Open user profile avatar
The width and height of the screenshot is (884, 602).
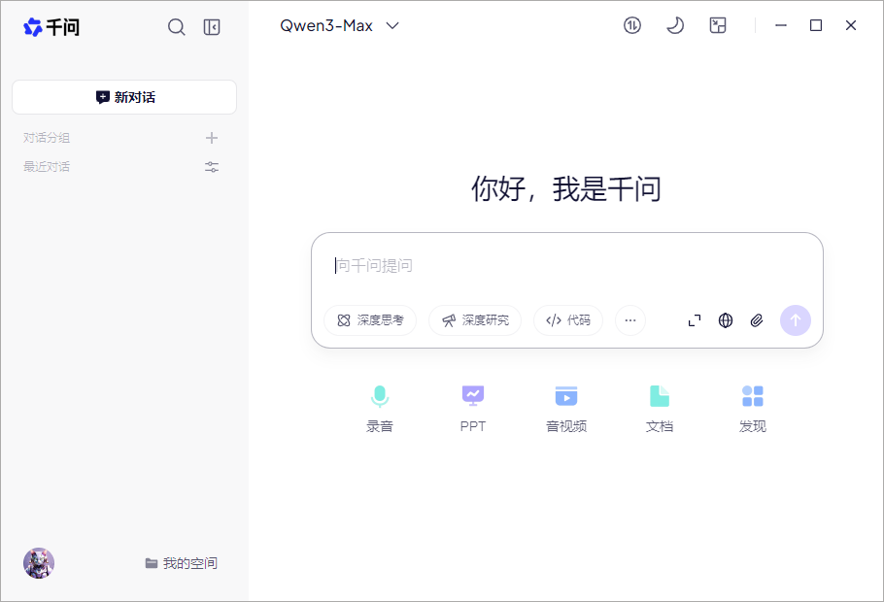coord(39,562)
